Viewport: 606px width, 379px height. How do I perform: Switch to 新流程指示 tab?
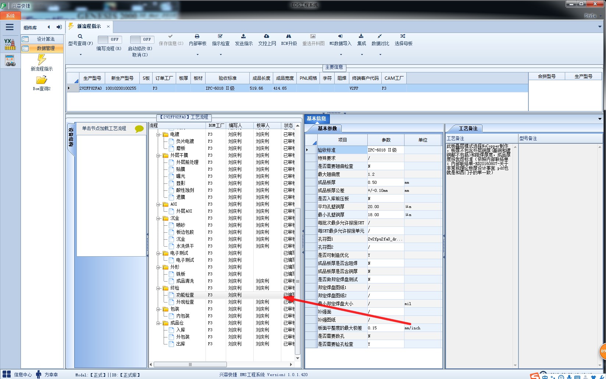(x=89, y=26)
